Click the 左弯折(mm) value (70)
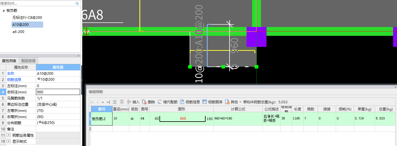Image resolution: width=397 pixels, height=146 pixels. coord(58,110)
